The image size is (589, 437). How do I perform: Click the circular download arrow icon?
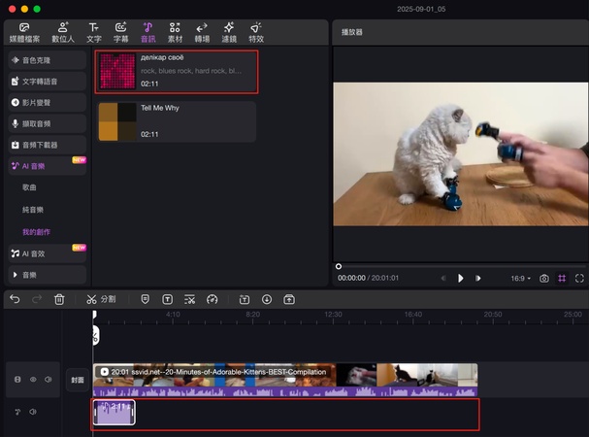[267, 299]
